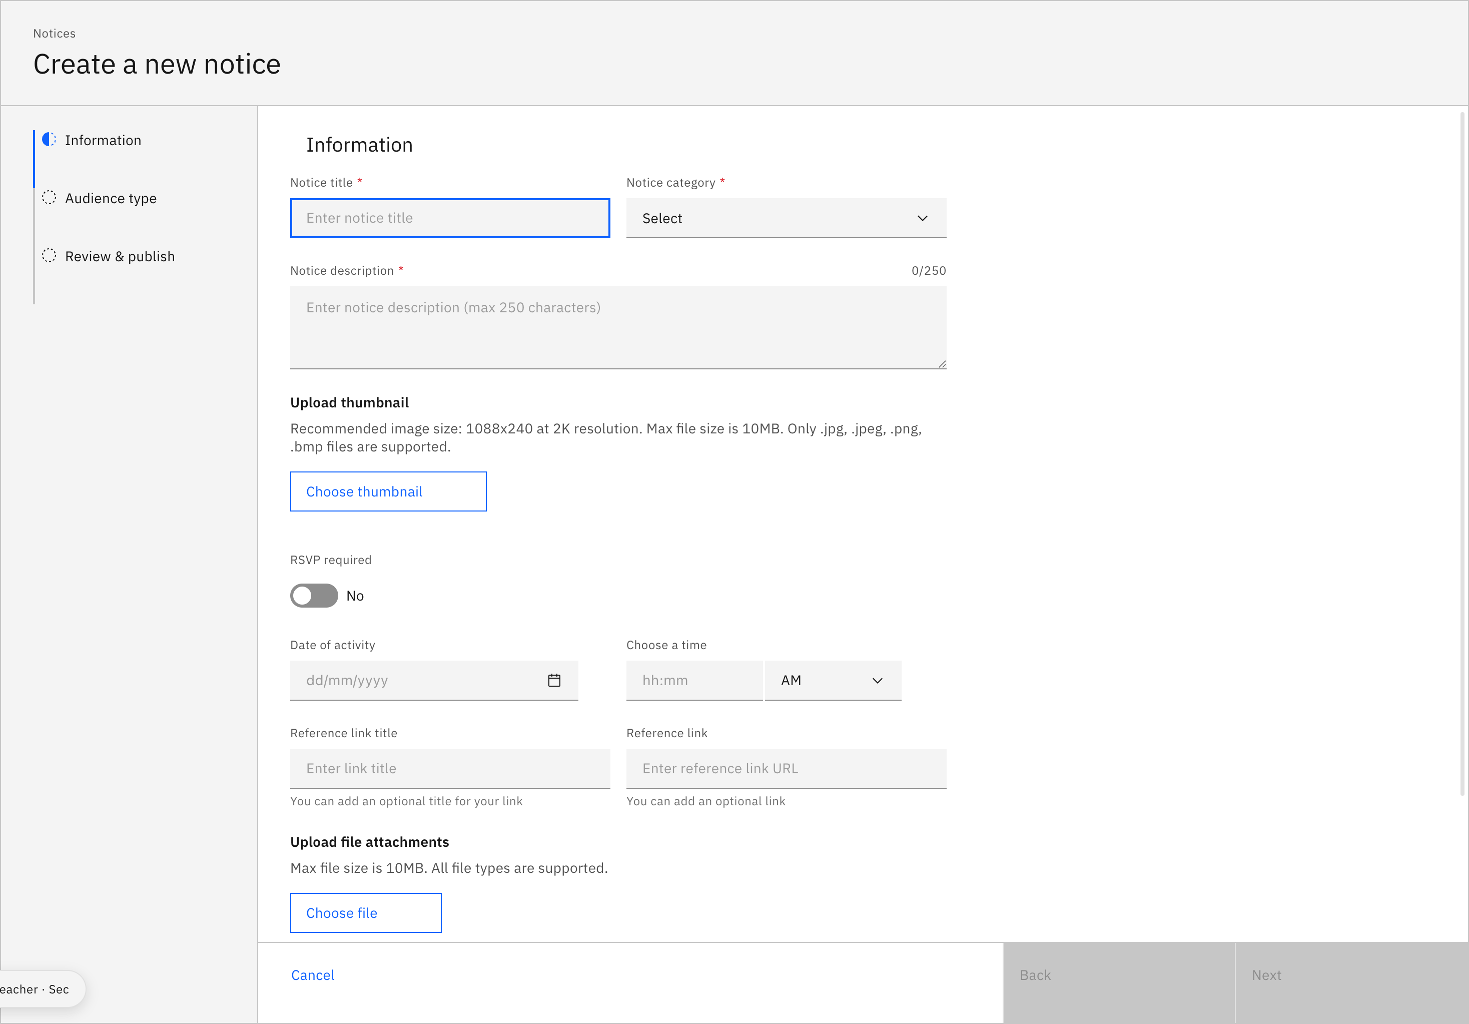Viewport: 1469px width, 1024px height.
Task: Go to the Audience type step
Action: coord(111,198)
